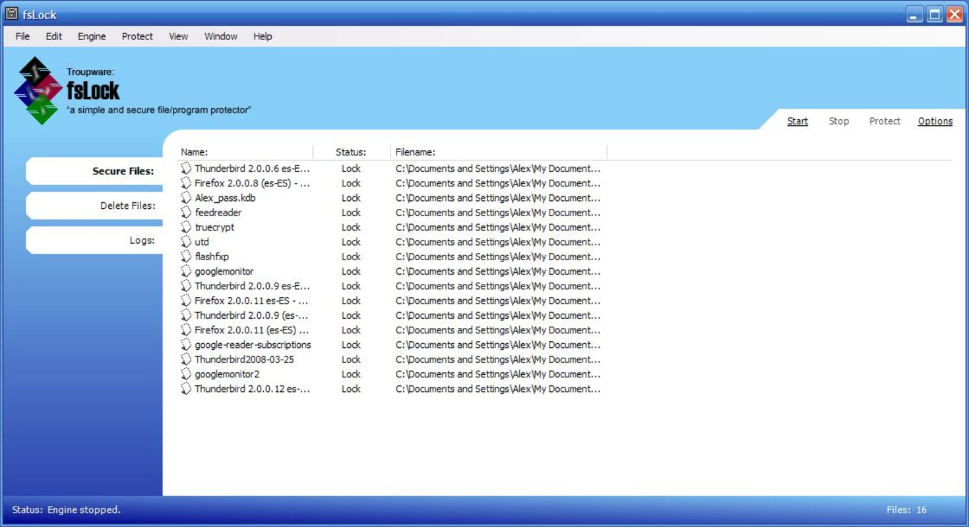969x527 pixels.
Task: Open the Window menu
Action: [220, 36]
